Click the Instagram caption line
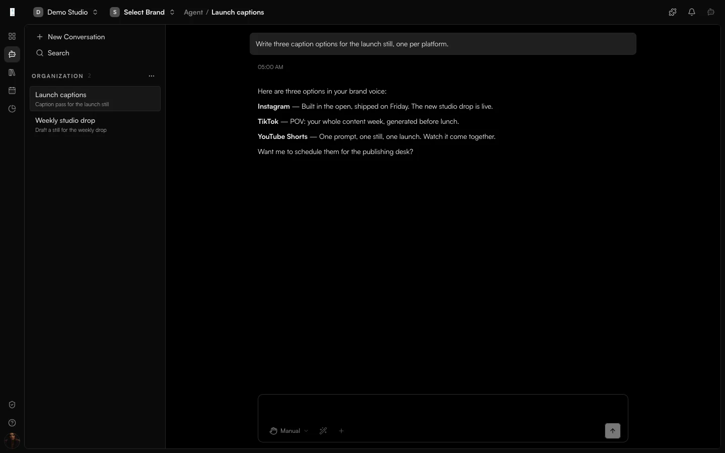 (375, 106)
